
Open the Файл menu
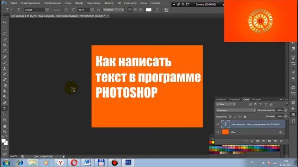(x=14, y=3)
